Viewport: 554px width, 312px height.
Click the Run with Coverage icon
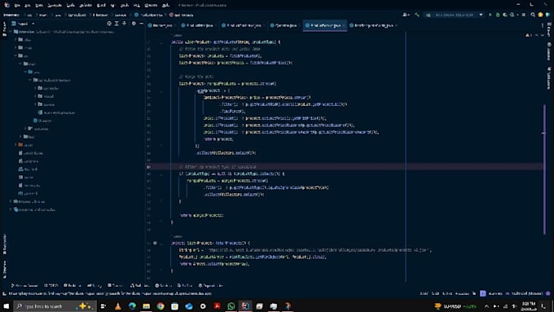point(505,15)
